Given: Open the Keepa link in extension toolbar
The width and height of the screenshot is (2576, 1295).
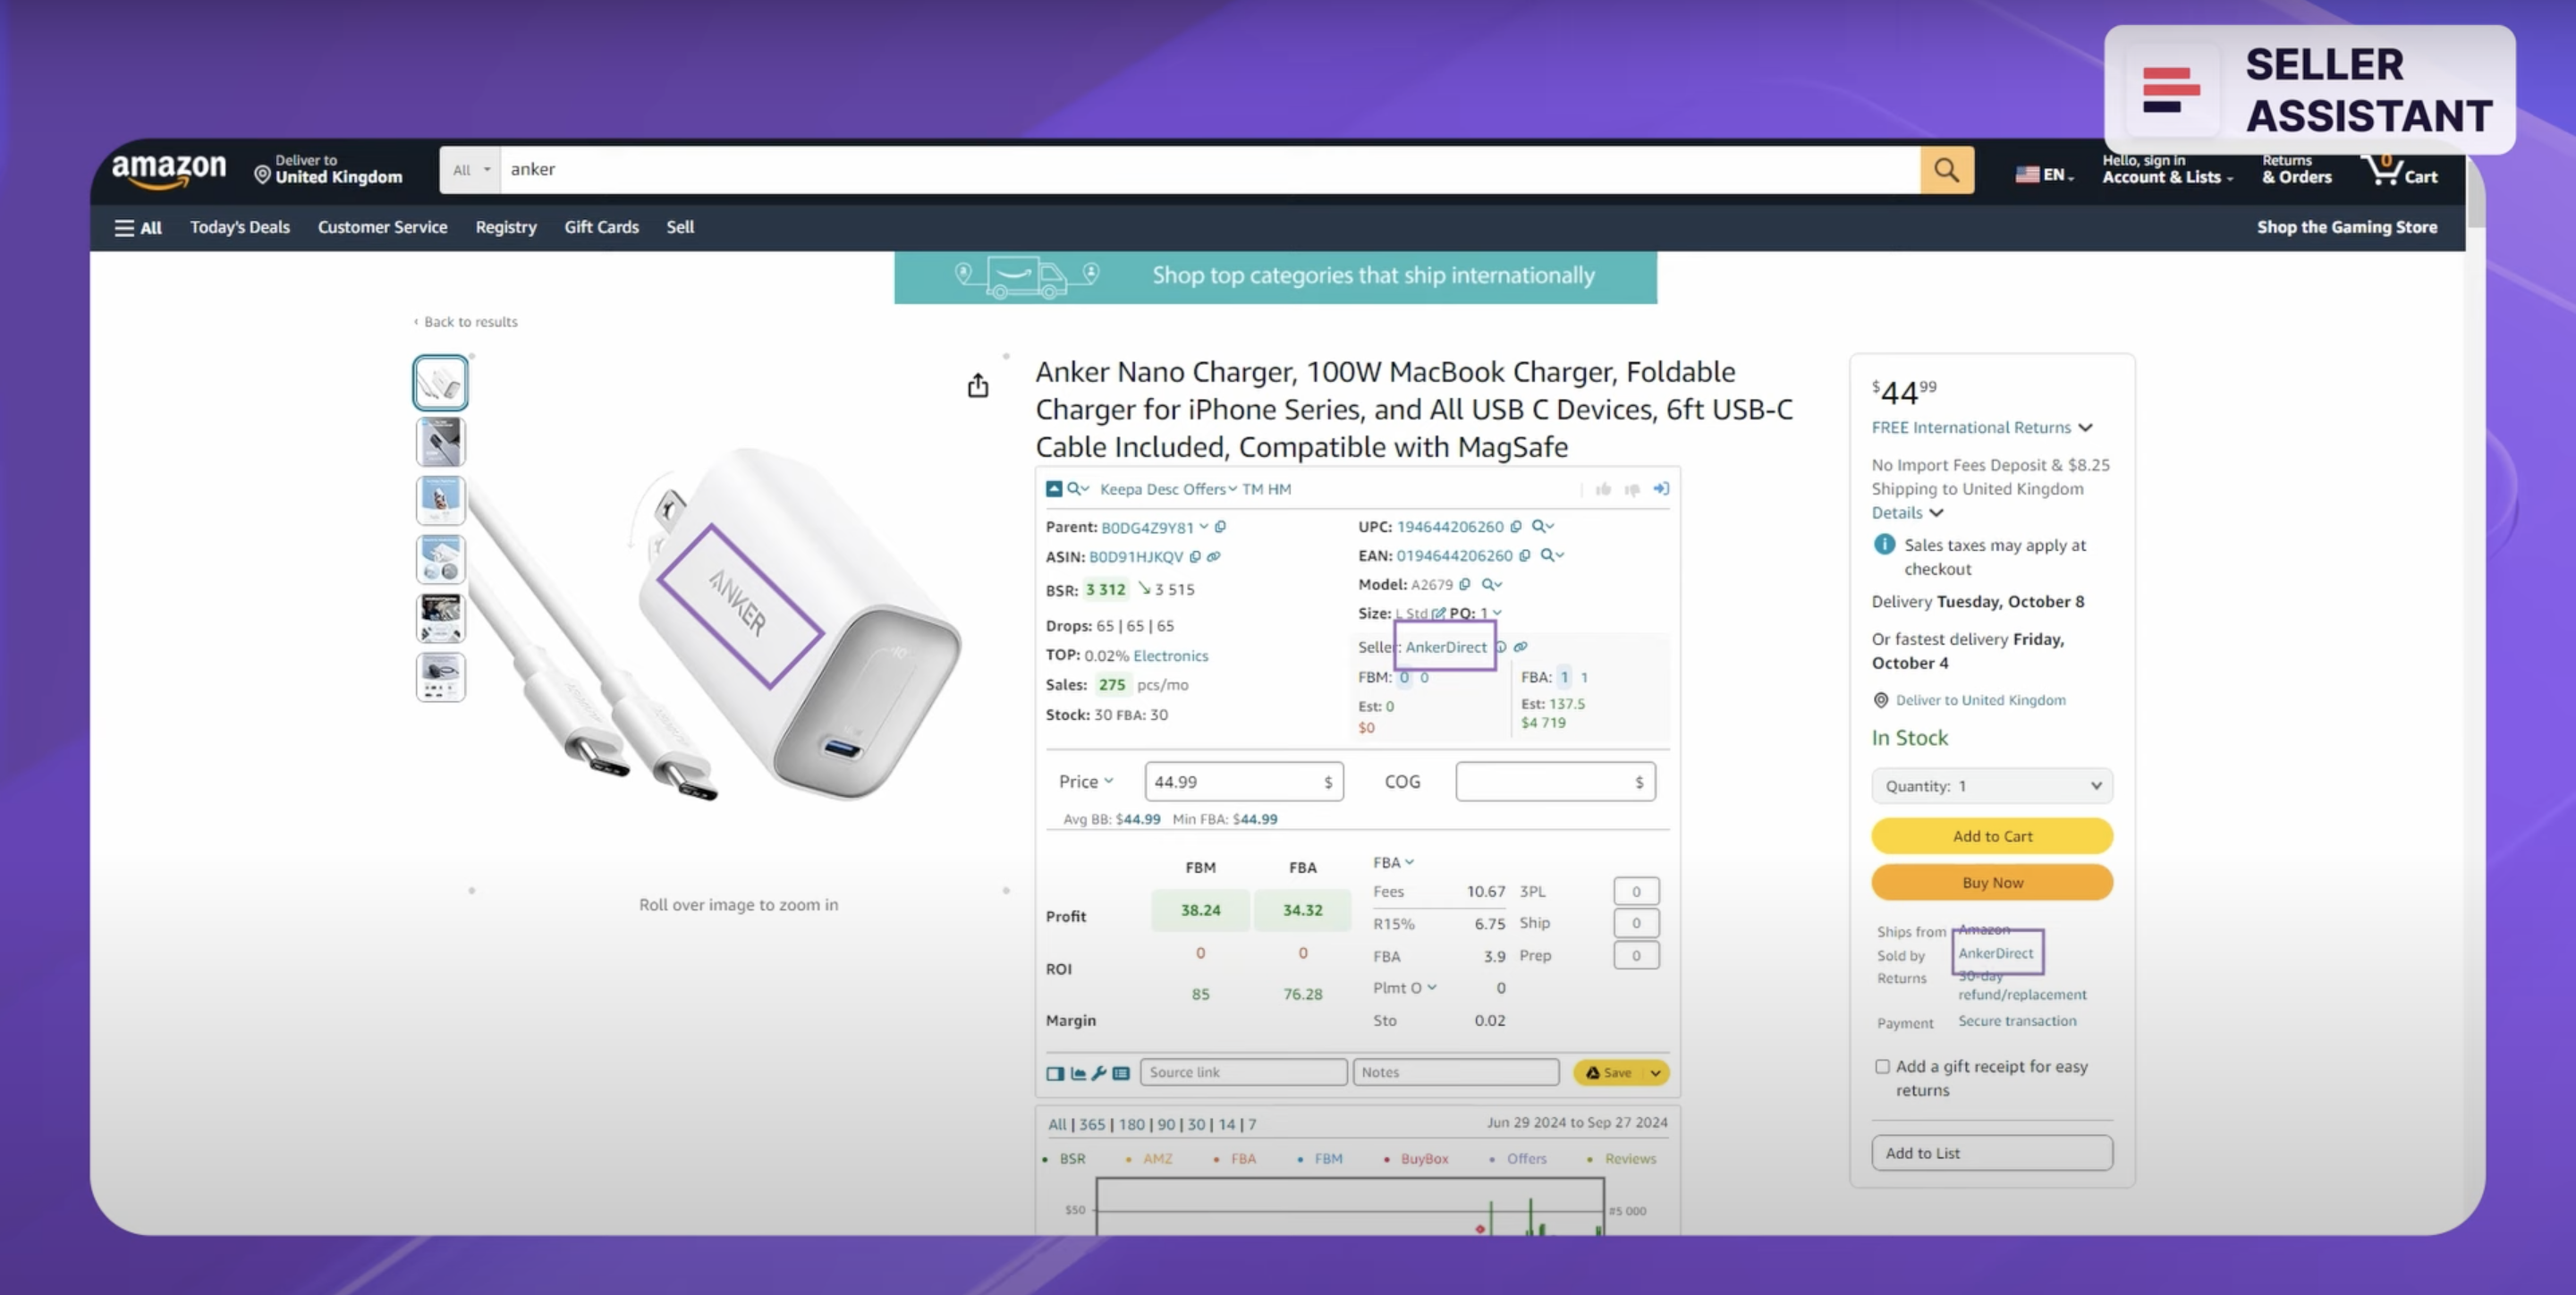Looking at the screenshot, I should pos(1120,489).
